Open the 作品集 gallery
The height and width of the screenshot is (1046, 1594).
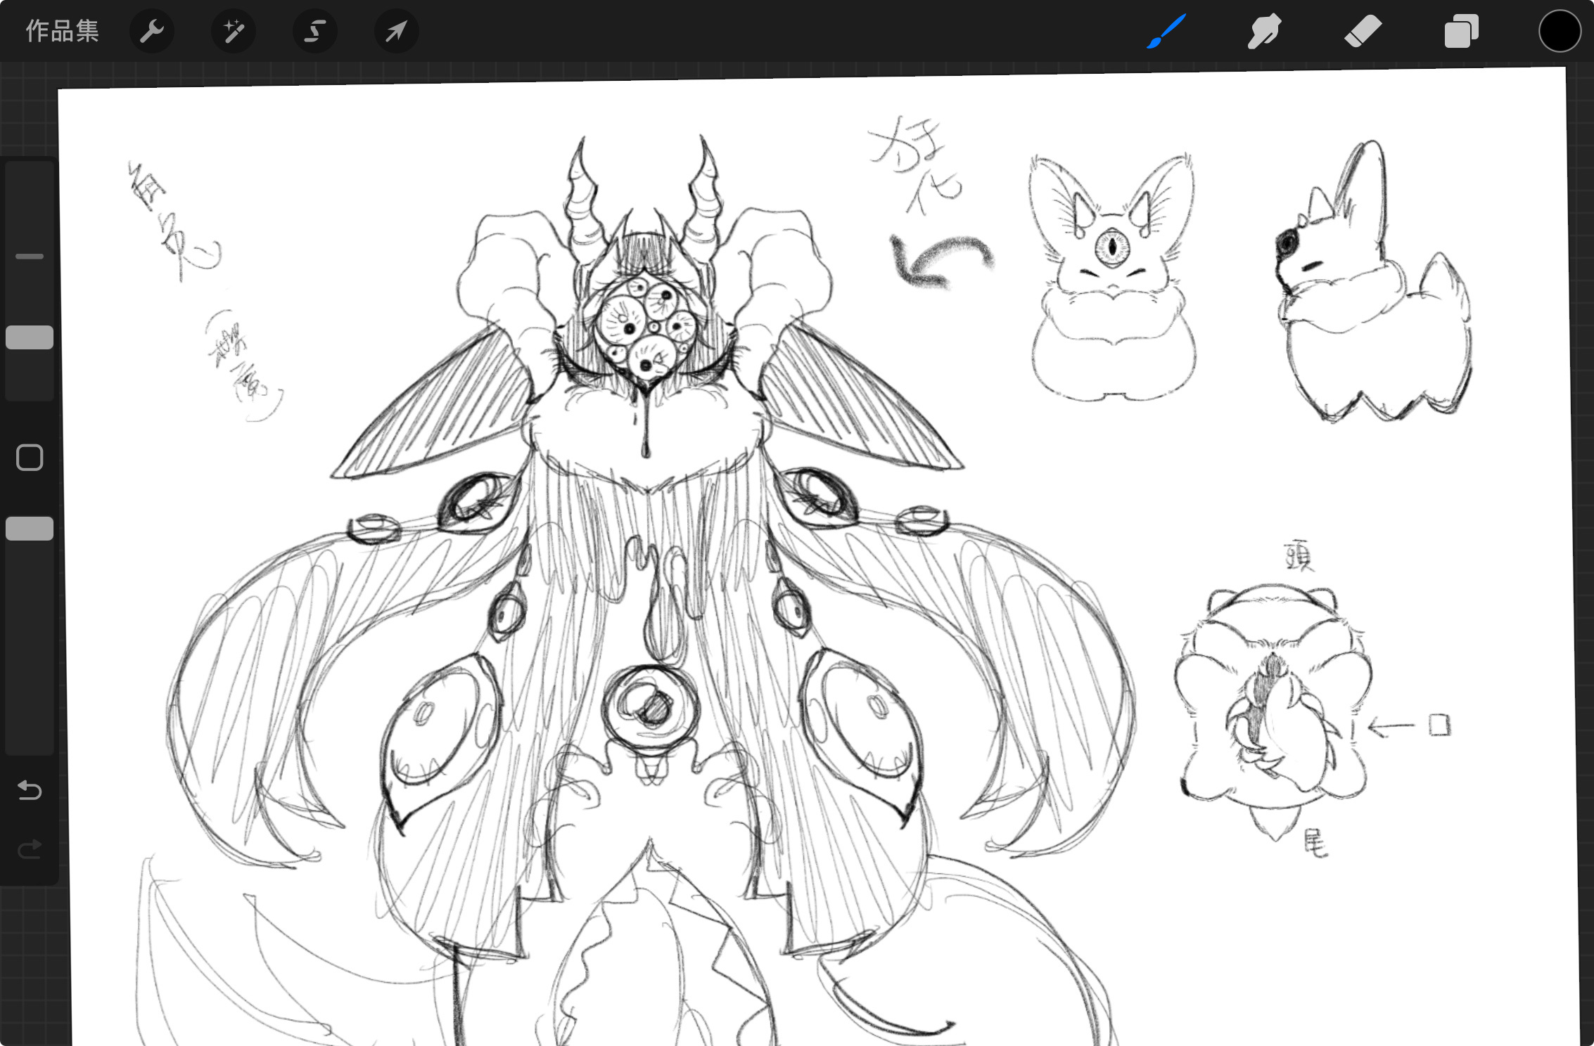click(62, 32)
